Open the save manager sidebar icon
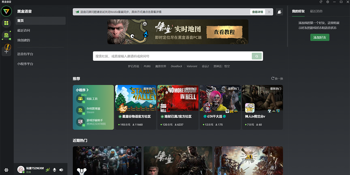This screenshot has width=350, height=175. point(6,35)
